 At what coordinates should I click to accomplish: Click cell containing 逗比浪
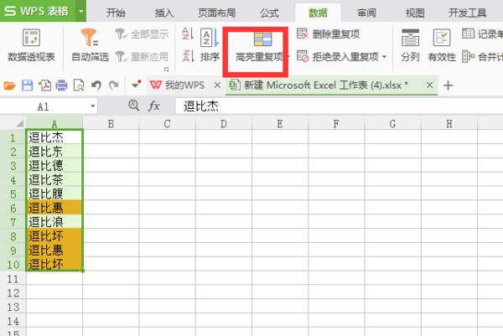[x=54, y=222]
